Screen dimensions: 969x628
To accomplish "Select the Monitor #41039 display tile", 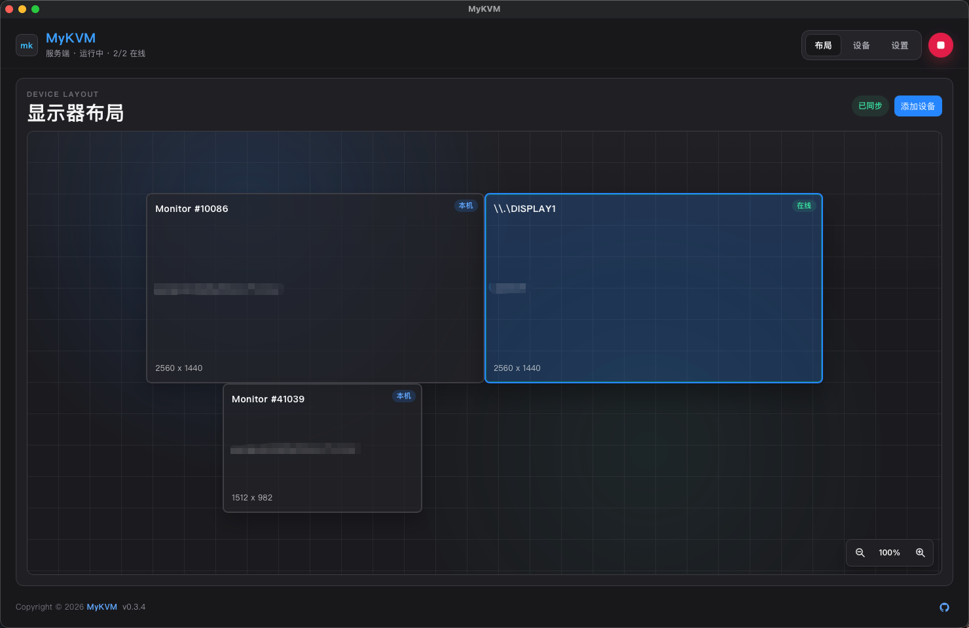I will (x=322, y=448).
